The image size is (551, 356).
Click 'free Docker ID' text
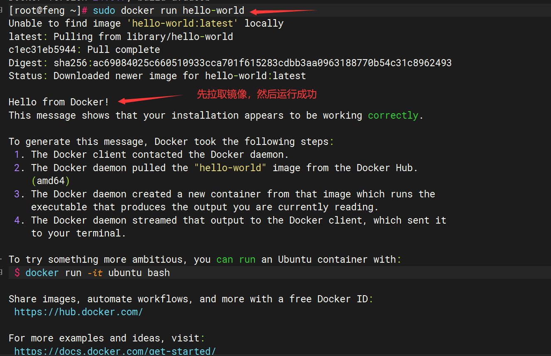click(329, 299)
